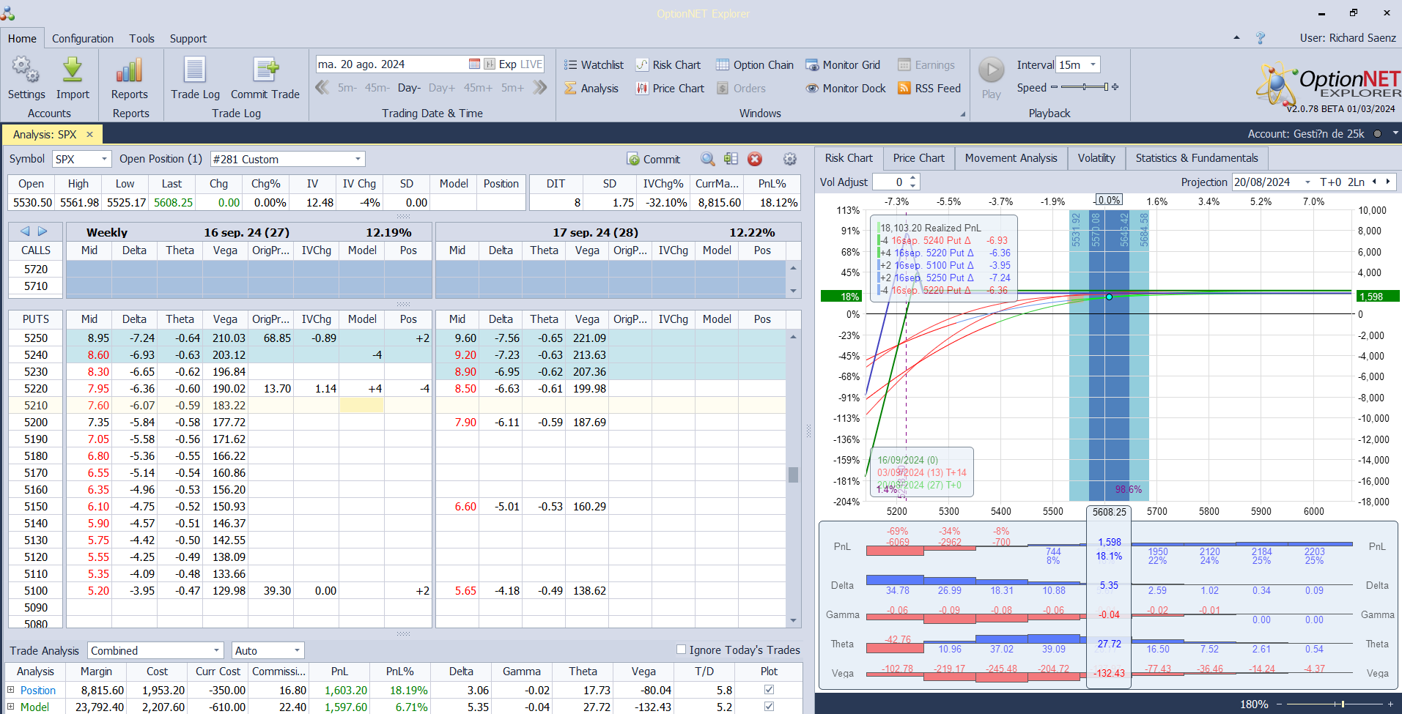The image size is (1402, 714).
Task: Open the Settings gear in Accounts group
Action: click(x=26, y=77)
